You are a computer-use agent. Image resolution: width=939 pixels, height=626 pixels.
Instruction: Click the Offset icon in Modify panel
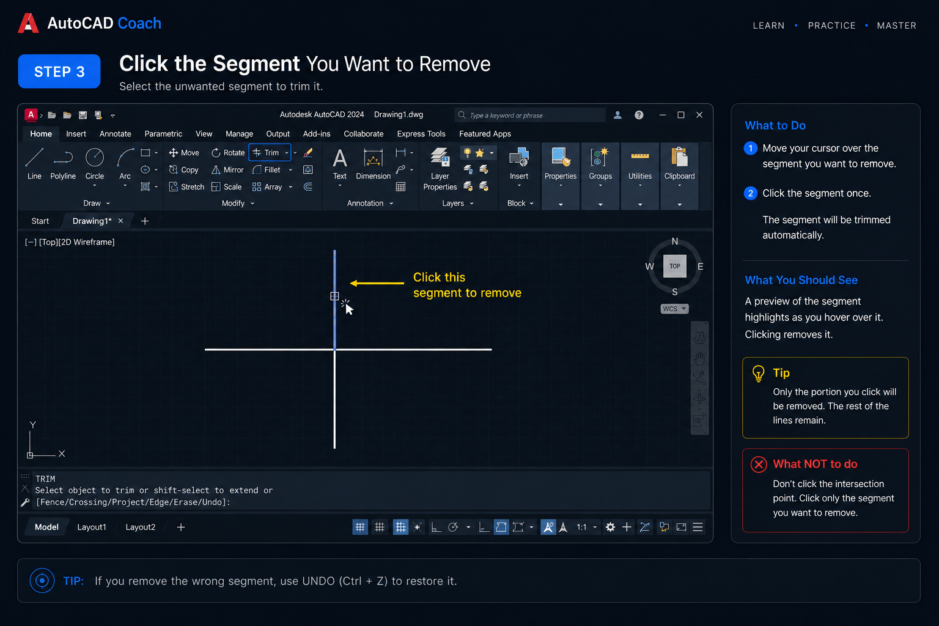pos(308,186)
